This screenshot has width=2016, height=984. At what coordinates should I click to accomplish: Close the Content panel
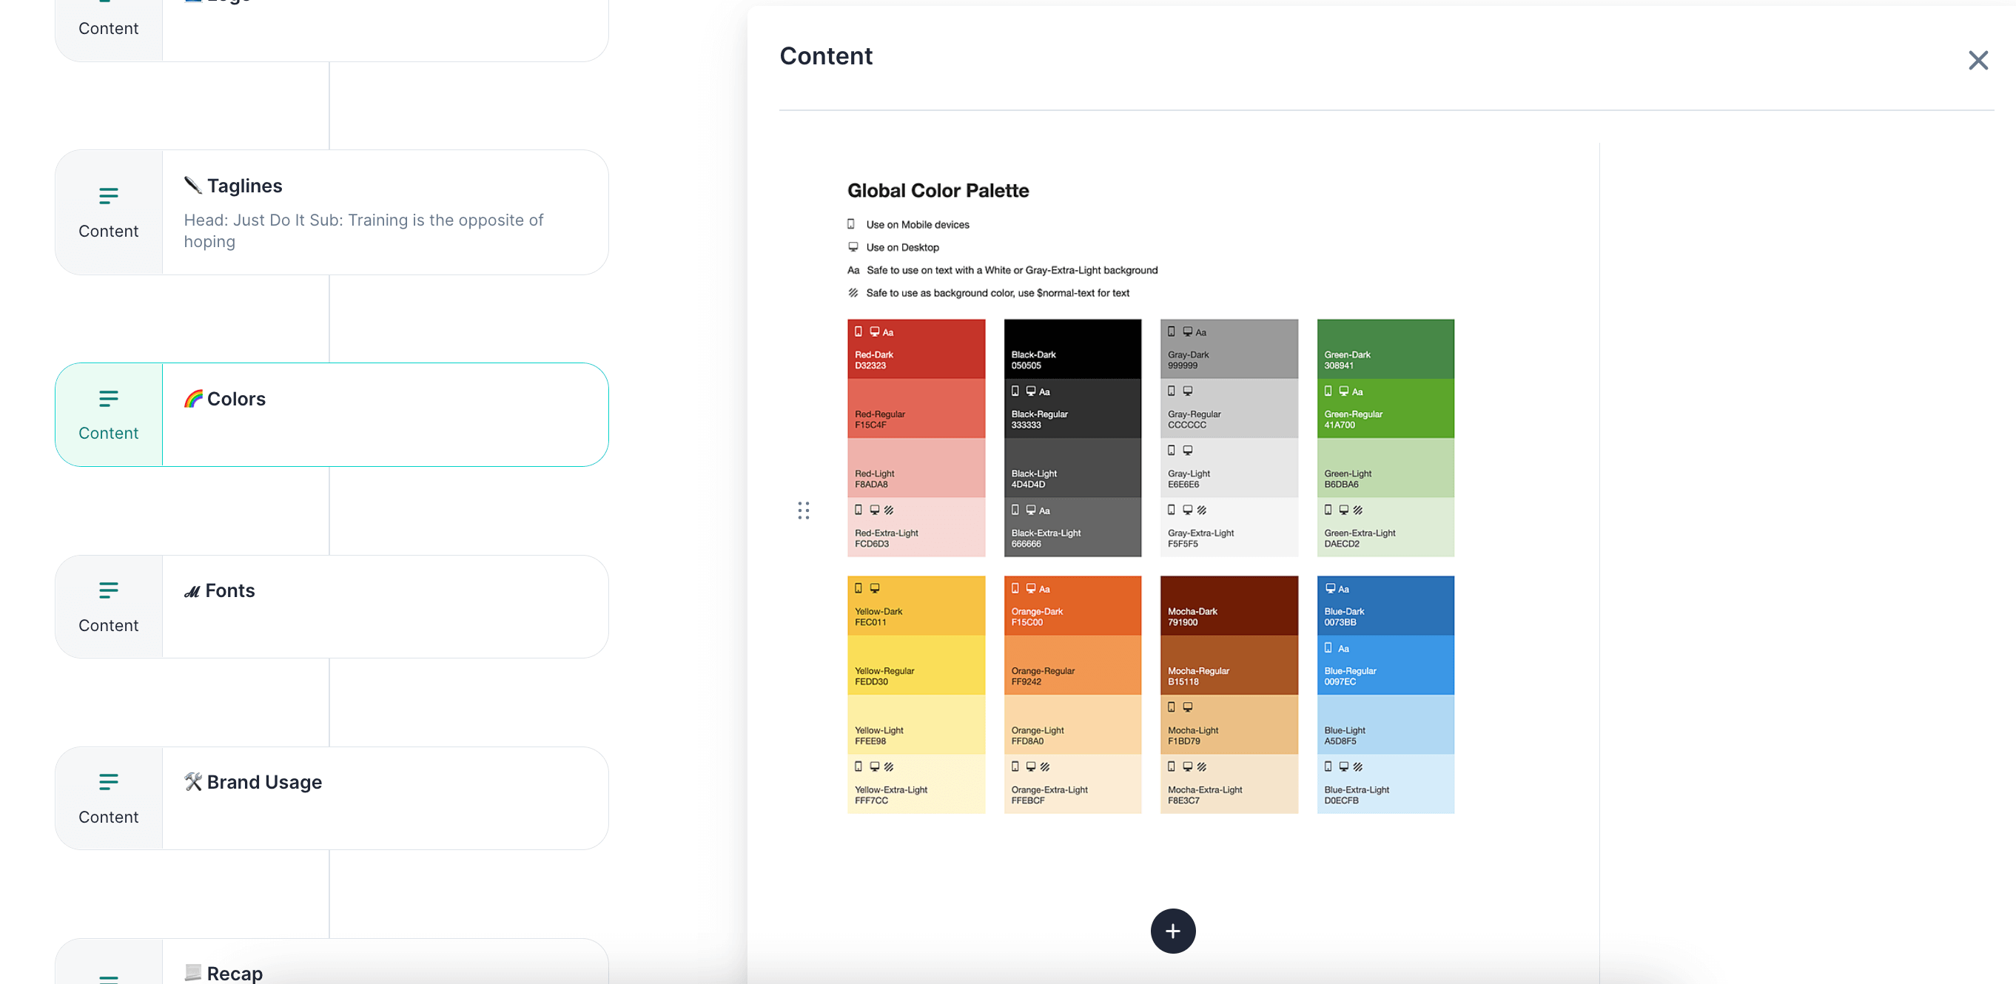pos(1977,60)
